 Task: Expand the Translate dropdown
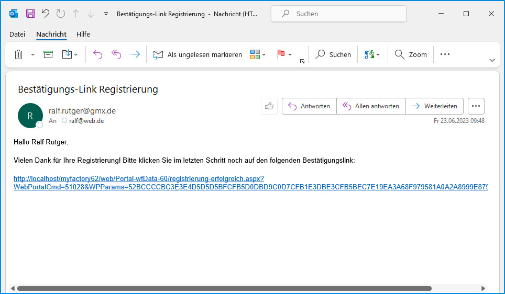click(378, 54)
